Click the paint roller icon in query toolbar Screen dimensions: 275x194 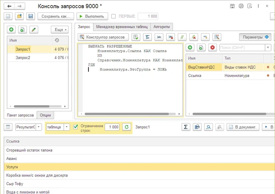pyautogui.click(x=205, y=37)
